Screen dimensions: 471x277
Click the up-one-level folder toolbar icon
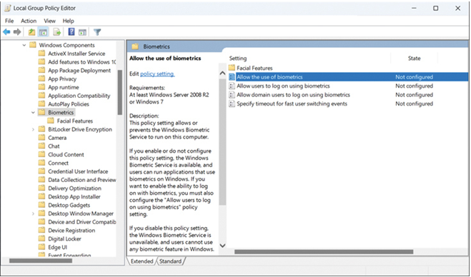(x=31, y=32)
